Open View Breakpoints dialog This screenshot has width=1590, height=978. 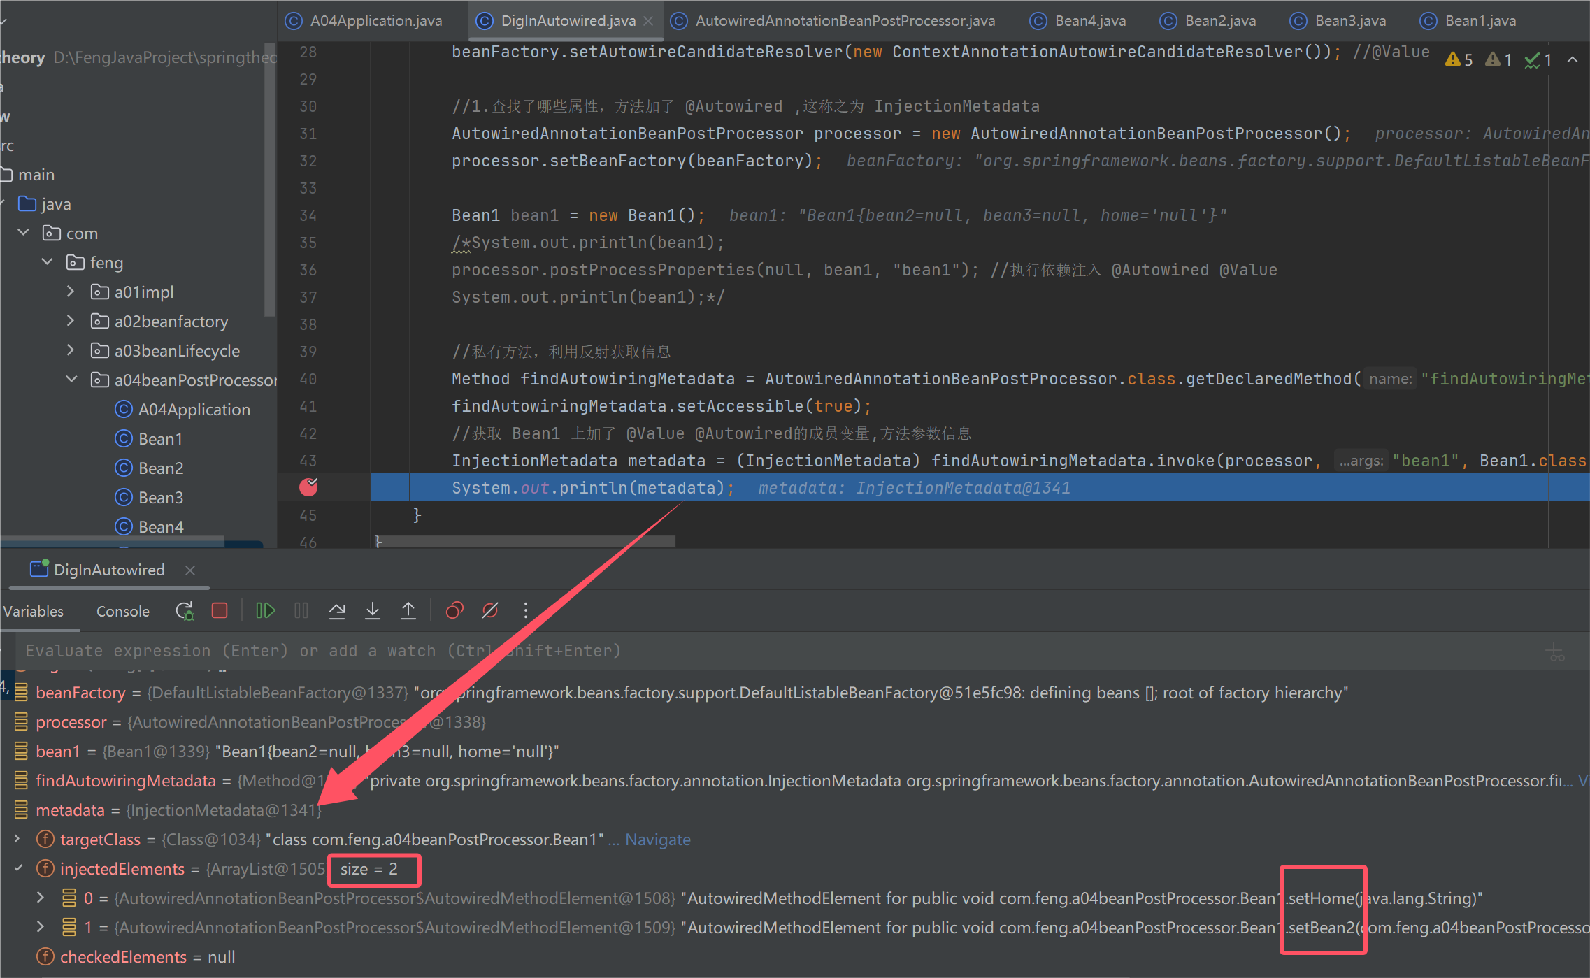coord(454,611)
